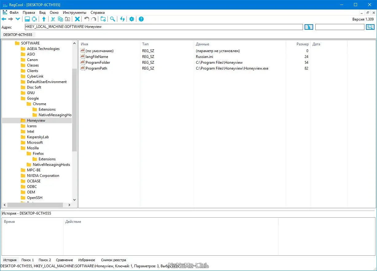
Task: Click the tree vertical scrollbar down arrow
Action: pos(74,200)
